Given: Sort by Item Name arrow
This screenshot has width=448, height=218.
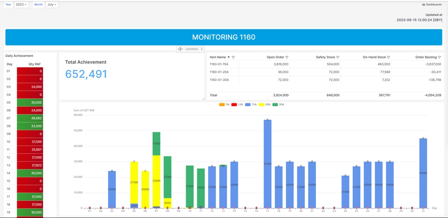Looking at the screenshot, I should click(229, 57).
